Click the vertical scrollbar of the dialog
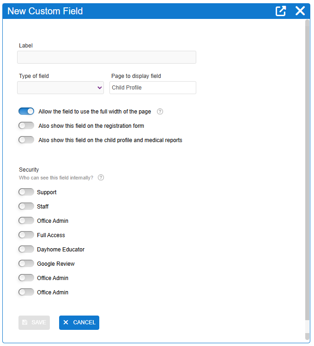The image size is (314, 346). (308, 171)
